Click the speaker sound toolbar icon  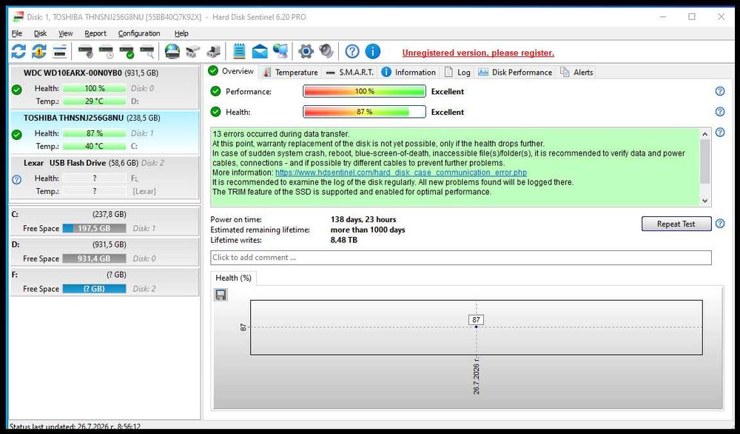(326, 51)
